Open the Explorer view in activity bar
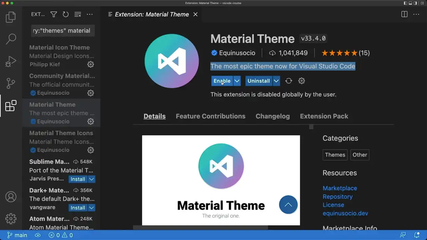This screenshot has width=427, height=240. (x=11, y=17)
